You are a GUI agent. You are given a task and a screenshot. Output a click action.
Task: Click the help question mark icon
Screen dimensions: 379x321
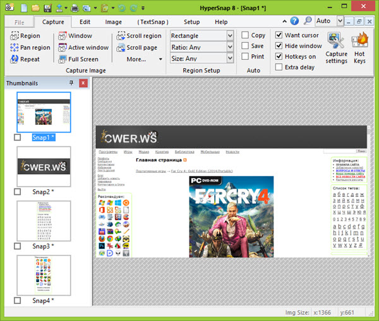(x=294, y=21)
